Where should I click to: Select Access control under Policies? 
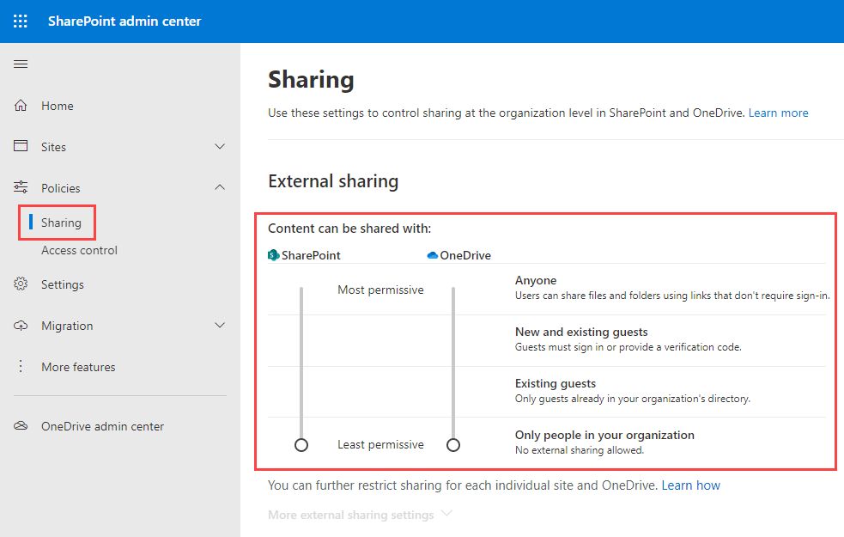[79, 250]
